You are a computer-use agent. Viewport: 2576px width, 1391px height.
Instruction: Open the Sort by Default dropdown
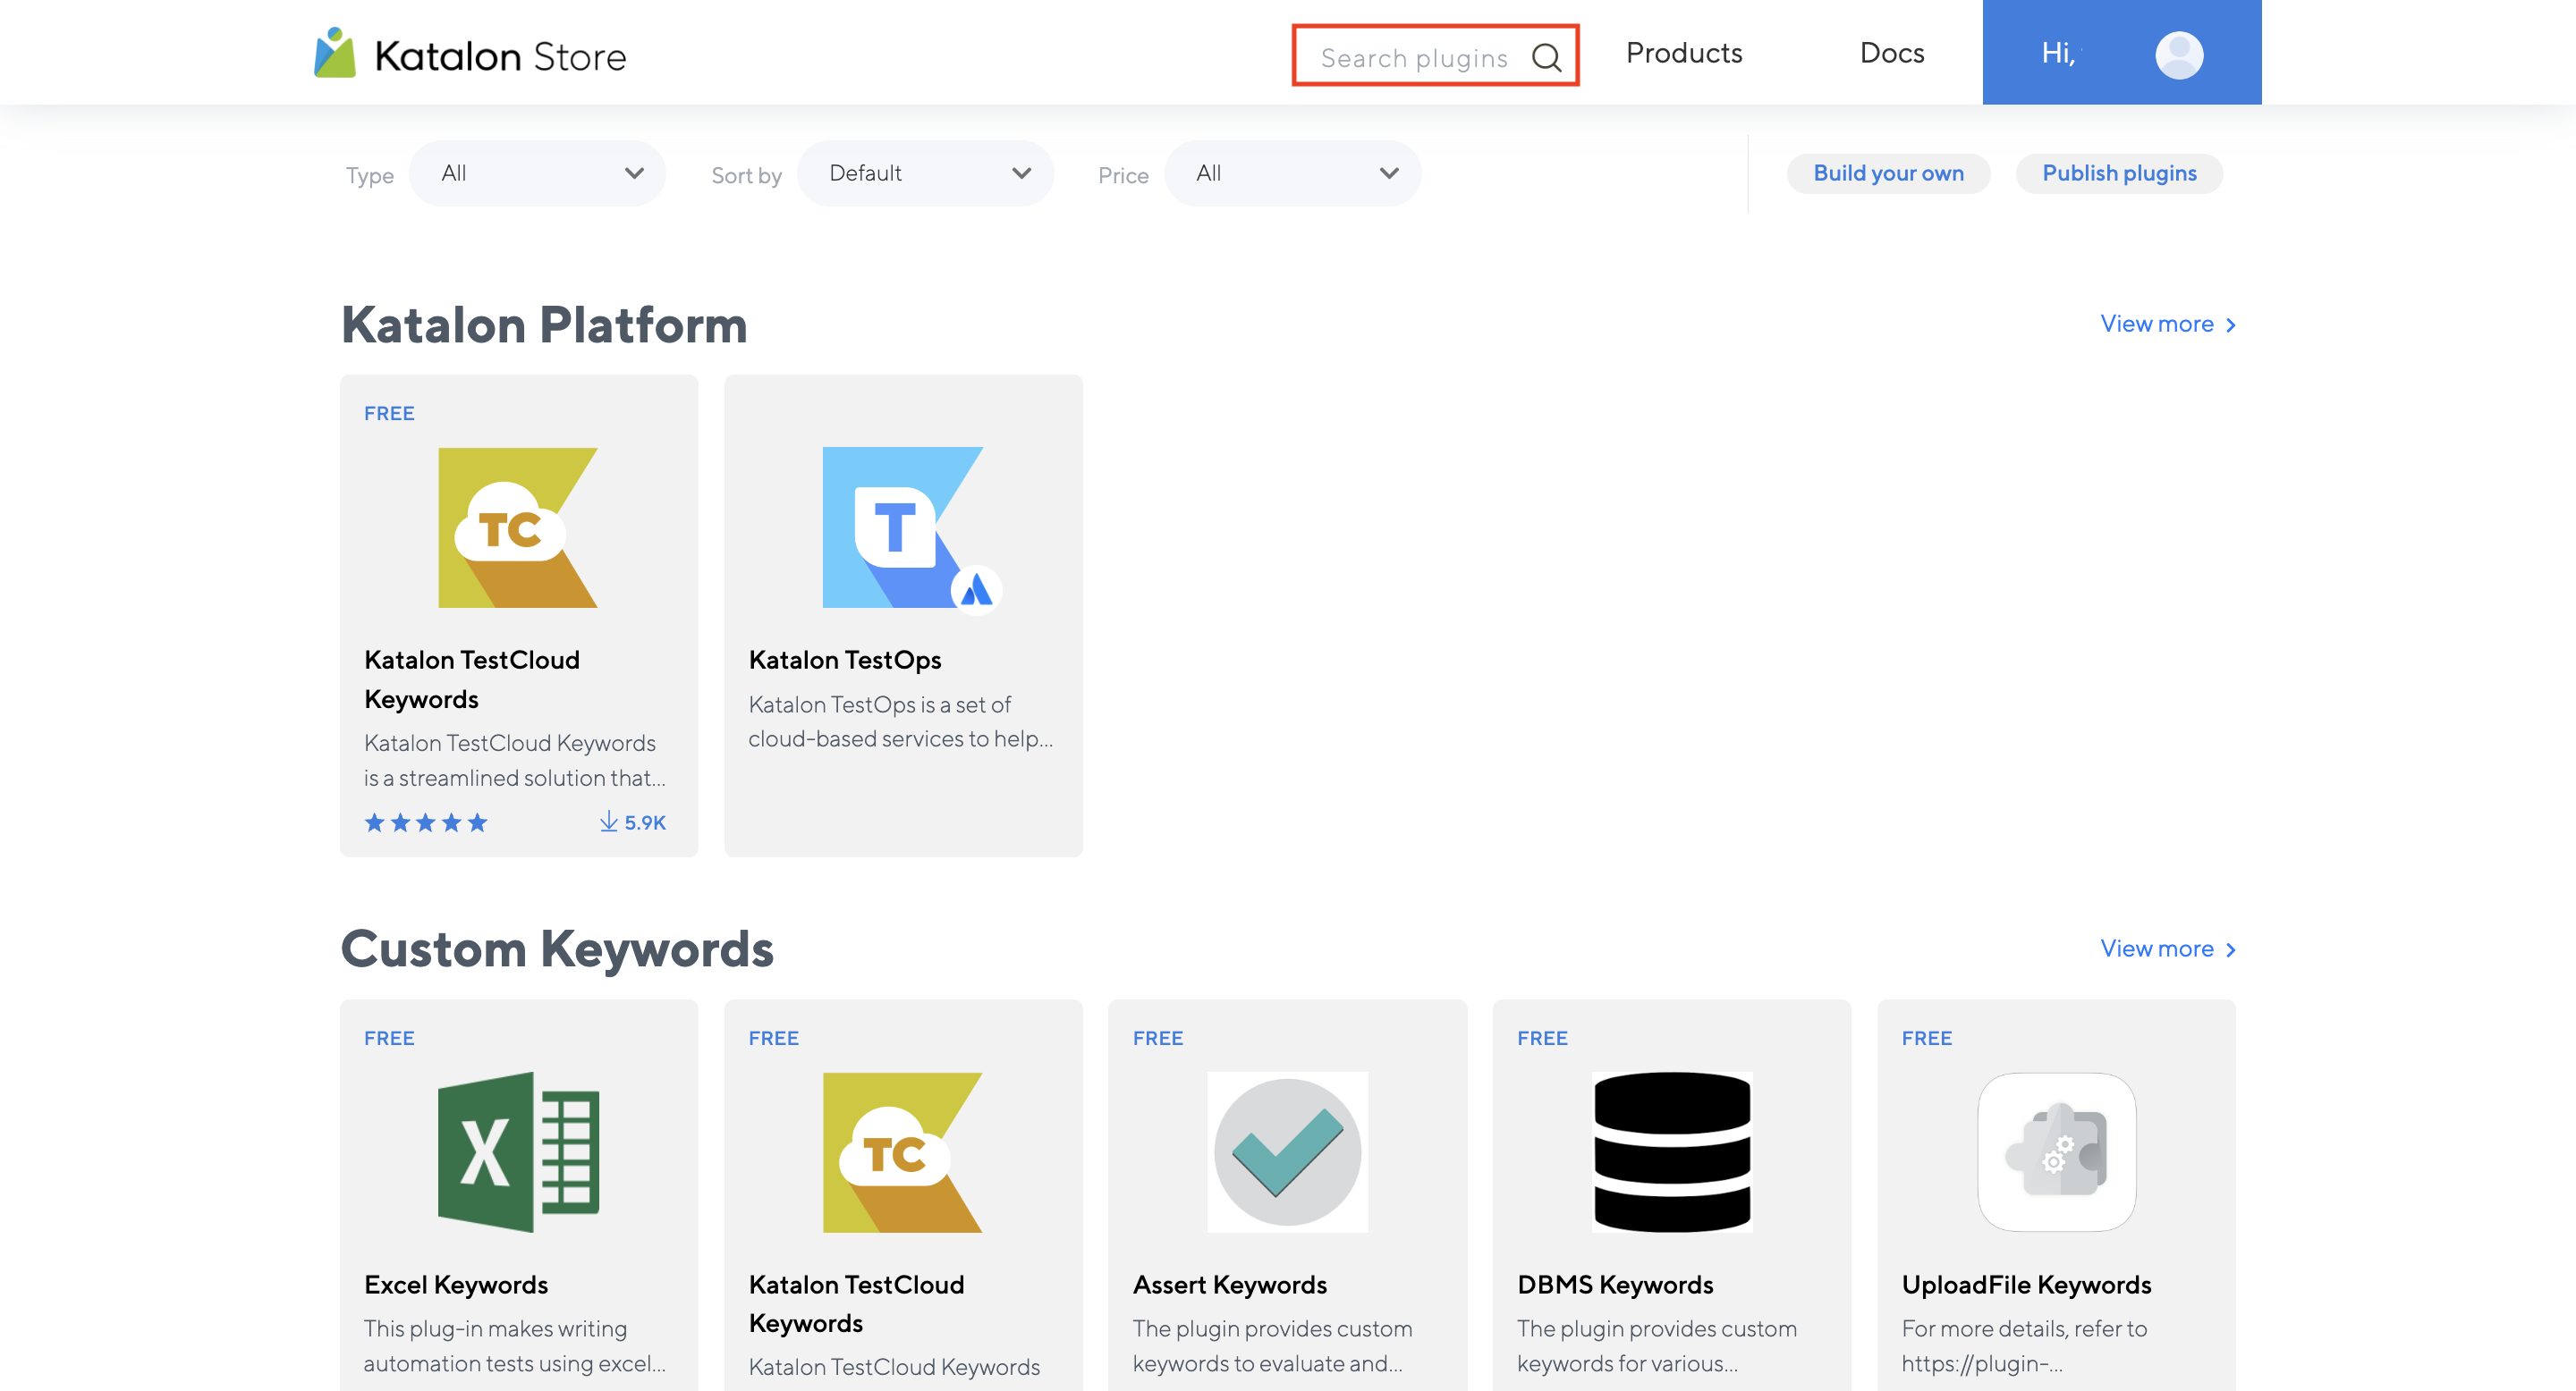pos(925,173)
